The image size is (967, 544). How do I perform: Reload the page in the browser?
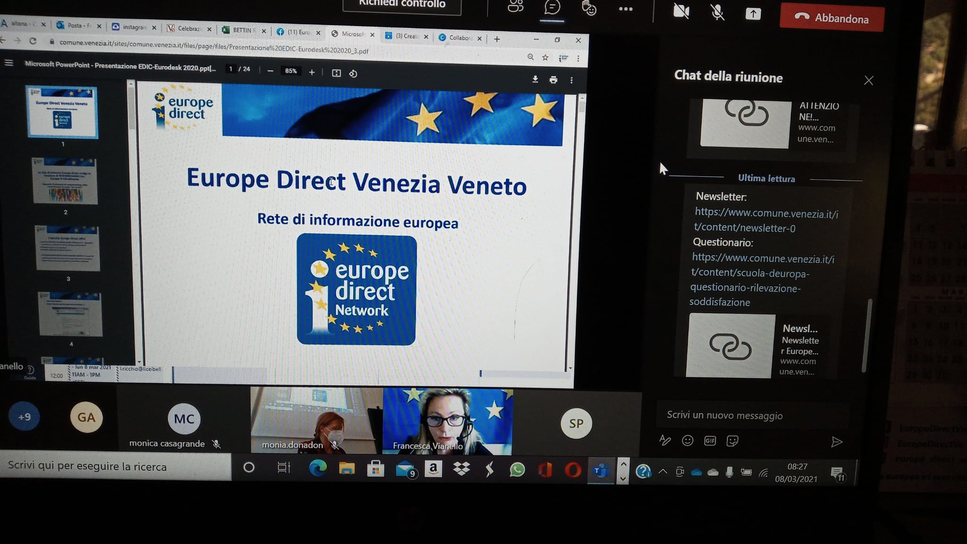pyautogui.click(x=33, y=41)
